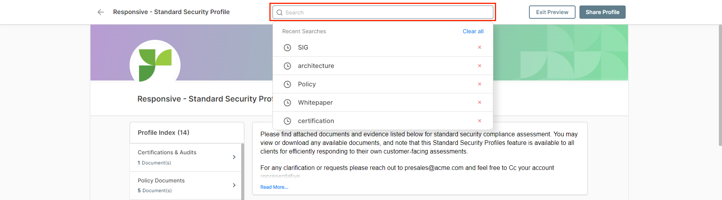Click clock icon beside certification

(x=287, y=121)
